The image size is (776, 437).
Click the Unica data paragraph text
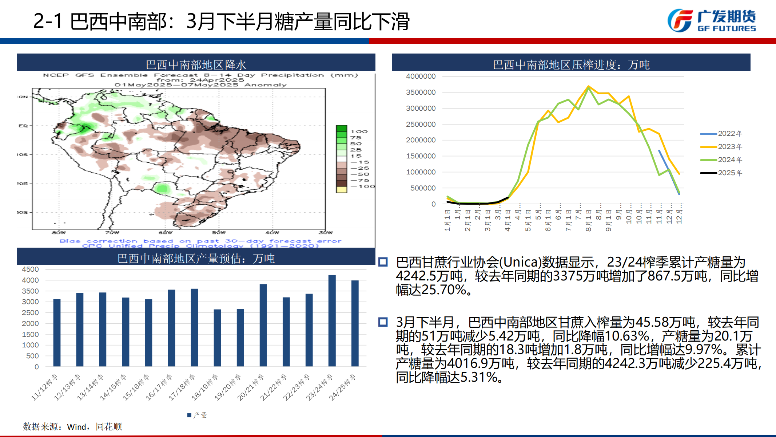tap(577, 276)
